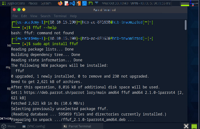The width and height of the screenshot is (200, 129).
Task: Switch to VNC config taskbar window
Action: tap(34, 126)
